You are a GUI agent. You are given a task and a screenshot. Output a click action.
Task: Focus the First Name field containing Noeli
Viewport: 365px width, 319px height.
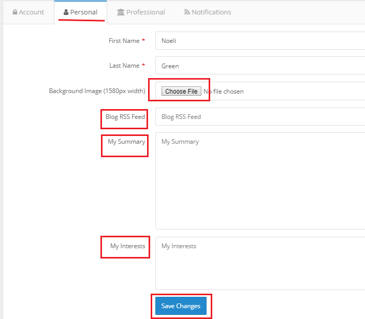coord(260,41)
